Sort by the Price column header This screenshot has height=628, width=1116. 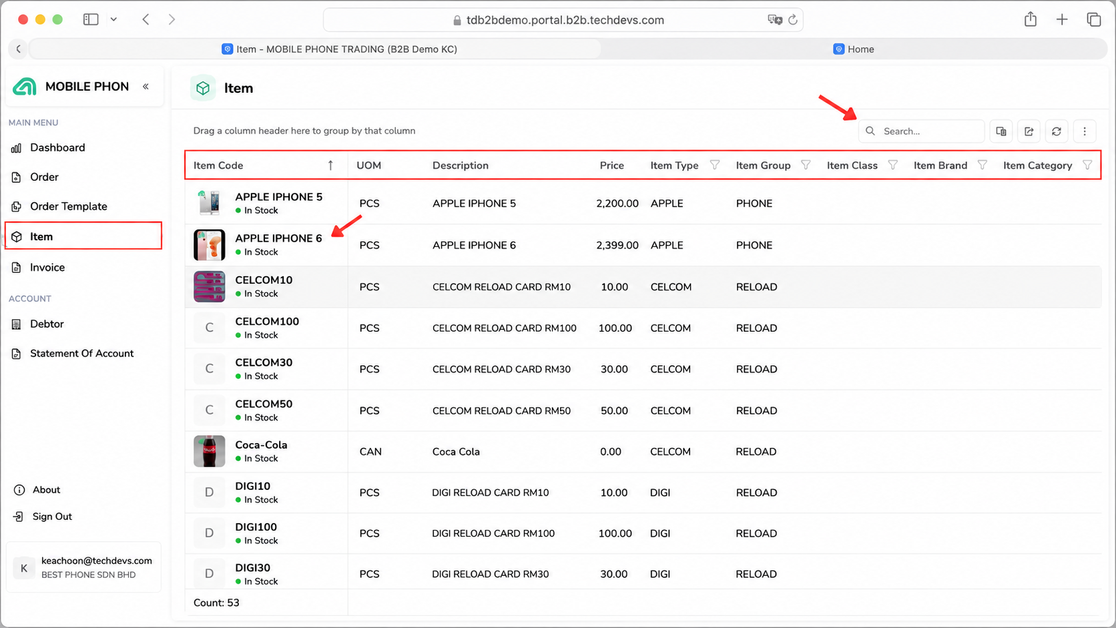coord(611,166)
